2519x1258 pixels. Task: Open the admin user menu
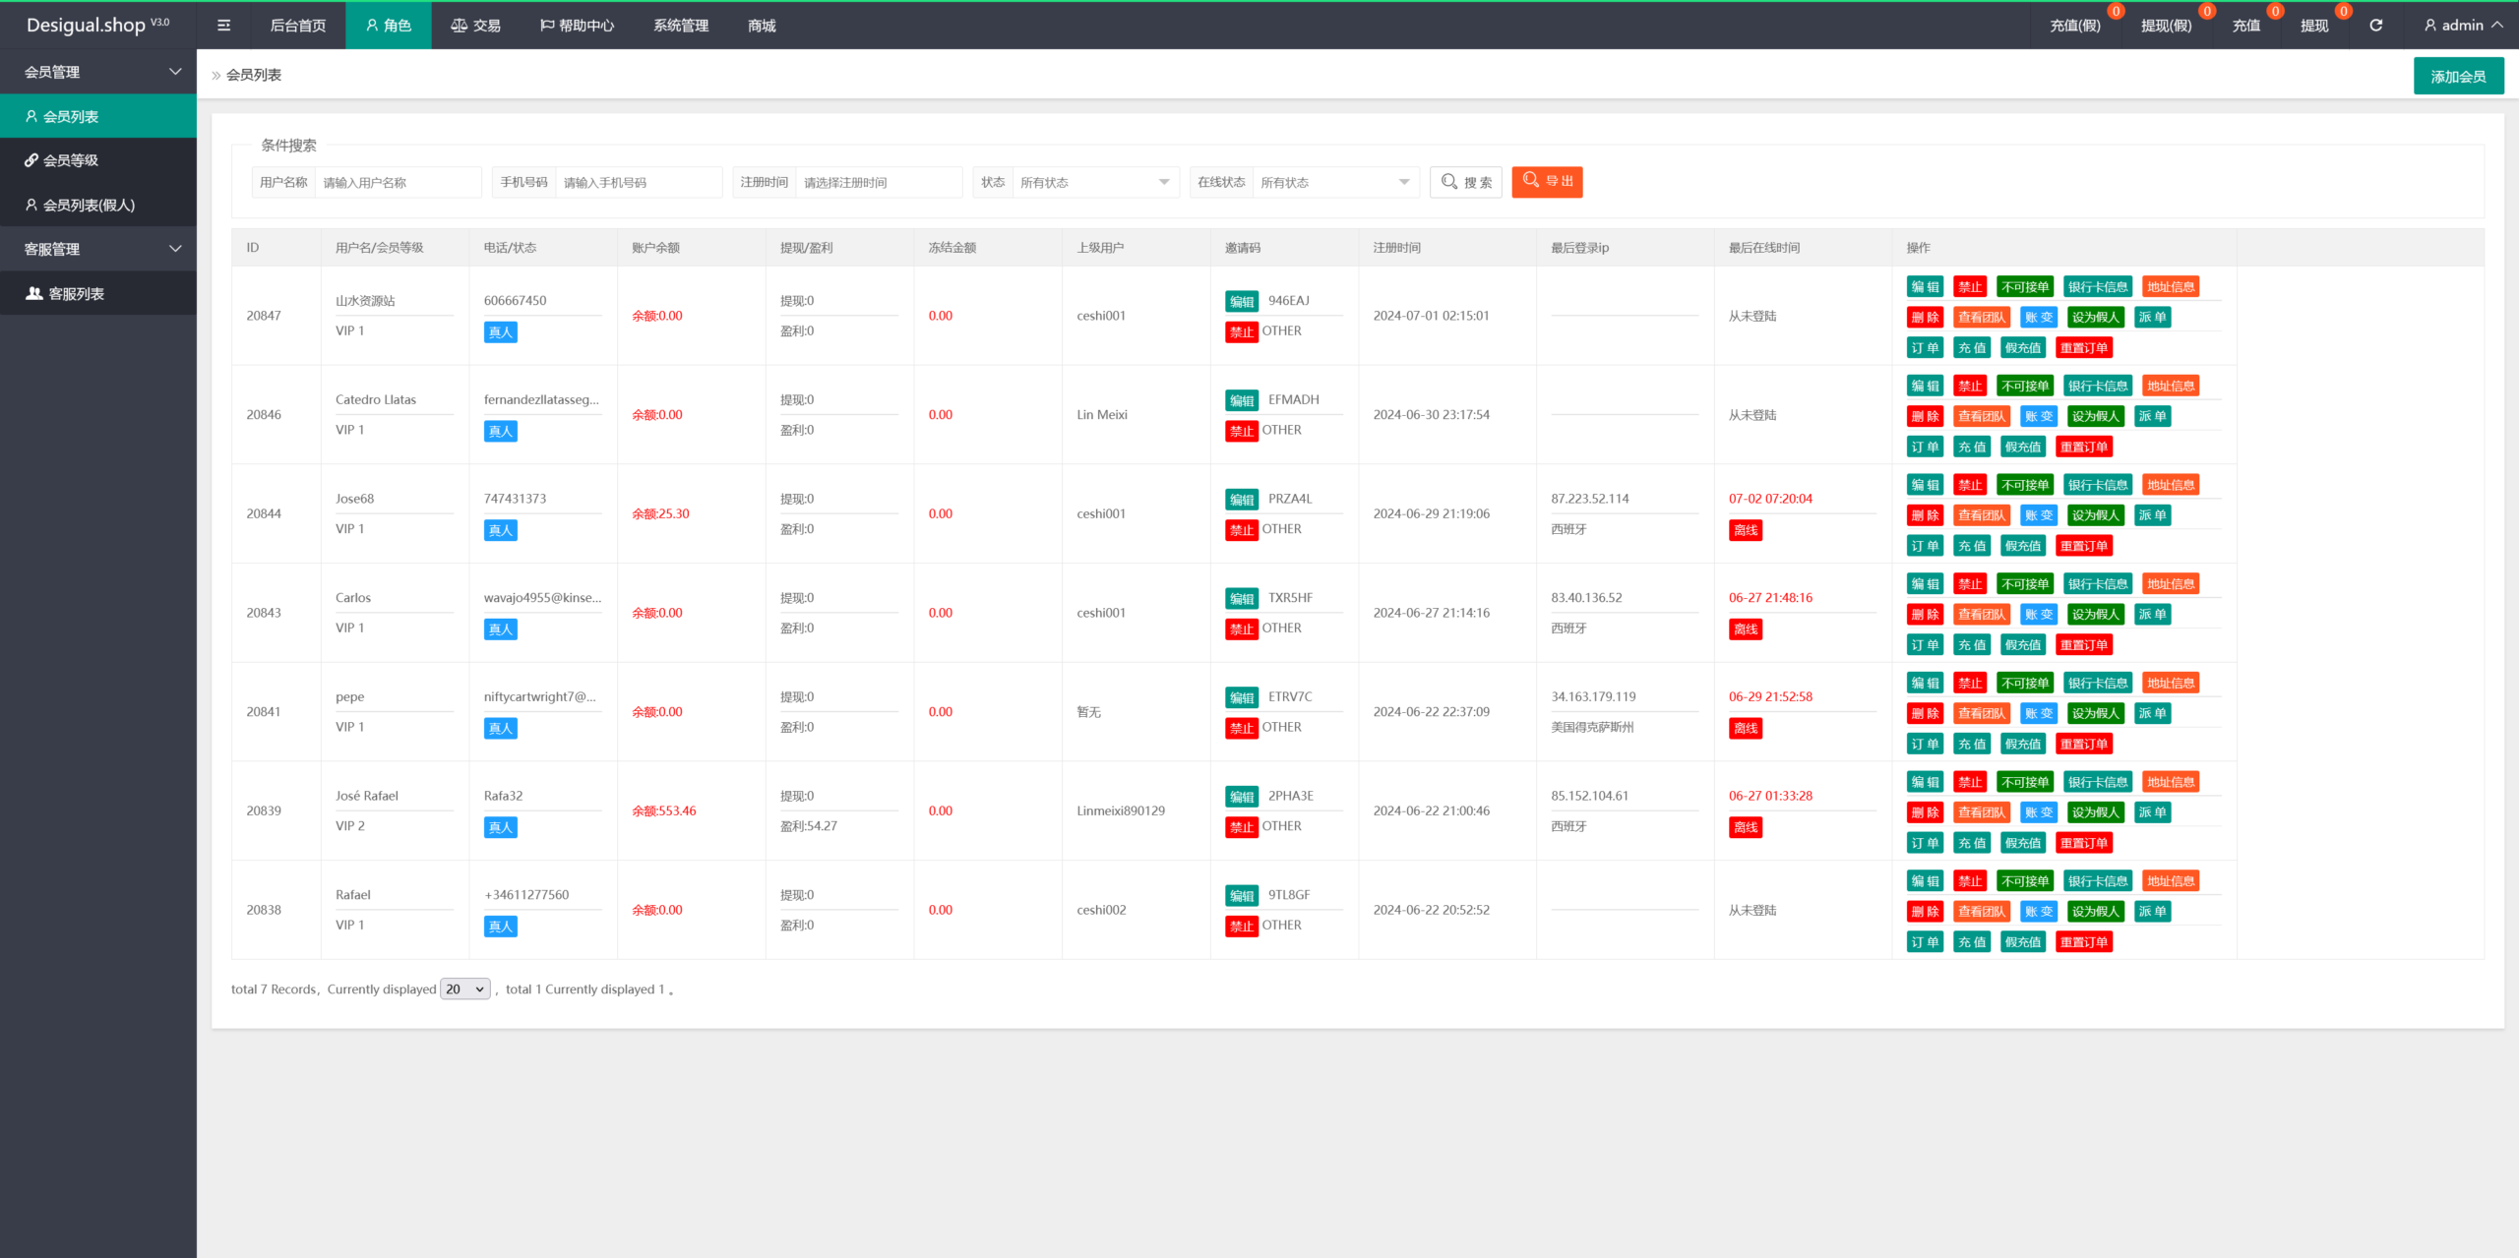tap(2463, 26)
